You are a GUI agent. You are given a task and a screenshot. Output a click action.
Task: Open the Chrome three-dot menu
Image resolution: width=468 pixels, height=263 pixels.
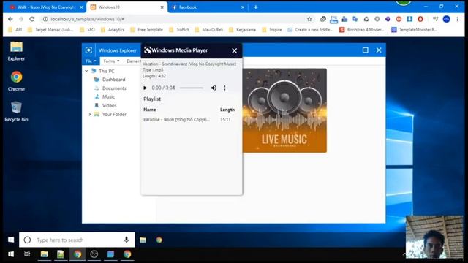click(457, 19)
